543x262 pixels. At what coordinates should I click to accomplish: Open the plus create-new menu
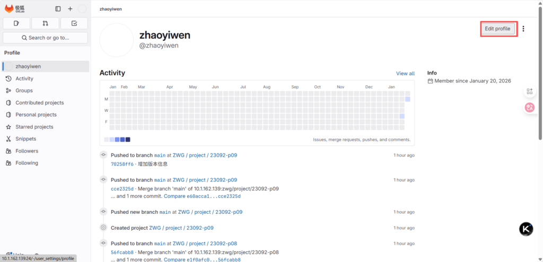70,9
